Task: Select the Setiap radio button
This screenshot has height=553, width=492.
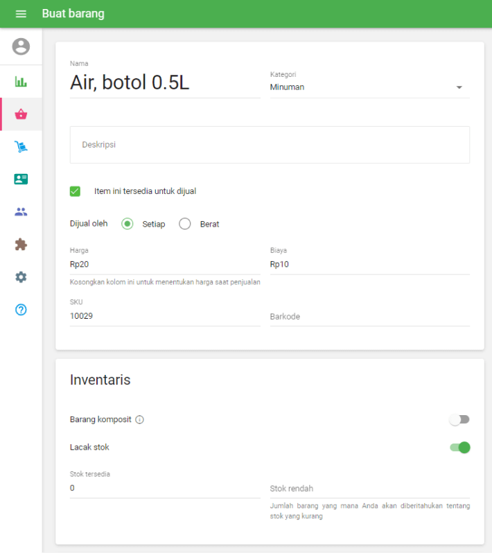Action: (127, 224)
